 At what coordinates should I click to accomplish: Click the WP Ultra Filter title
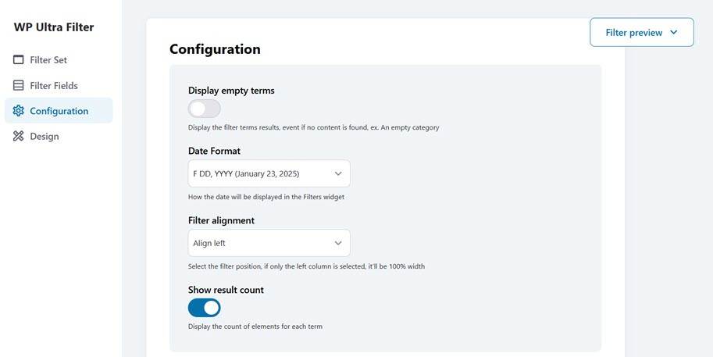pyautogui.click(x=54, y=27)
